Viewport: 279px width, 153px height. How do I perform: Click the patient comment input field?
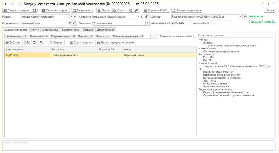point(139,145)
